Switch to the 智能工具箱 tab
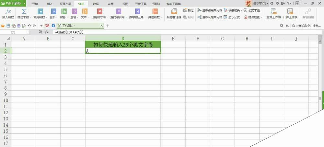Image resolution: width=324 pixels, height=147 pixels. 173,4
